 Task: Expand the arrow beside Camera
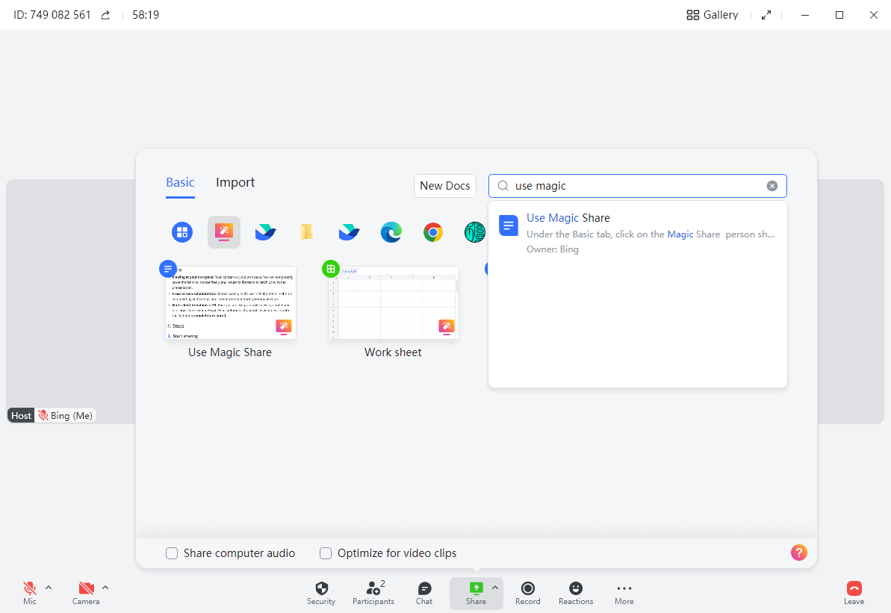(x=105, y=587)
